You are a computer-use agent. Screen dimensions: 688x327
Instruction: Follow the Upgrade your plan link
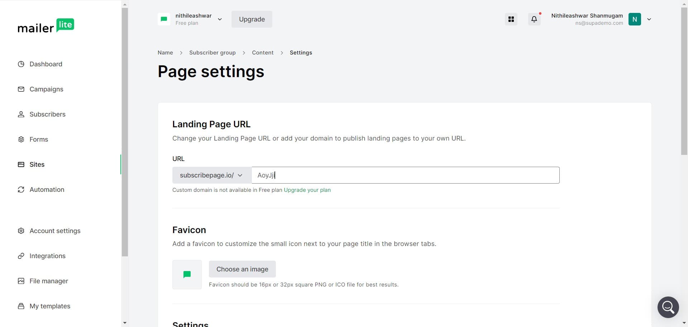(x=307, y=190)
